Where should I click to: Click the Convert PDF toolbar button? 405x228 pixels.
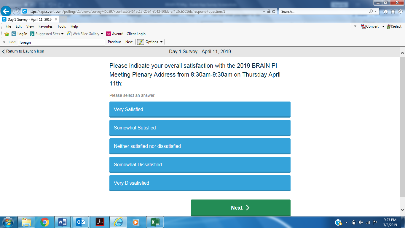tap(370, 26)
